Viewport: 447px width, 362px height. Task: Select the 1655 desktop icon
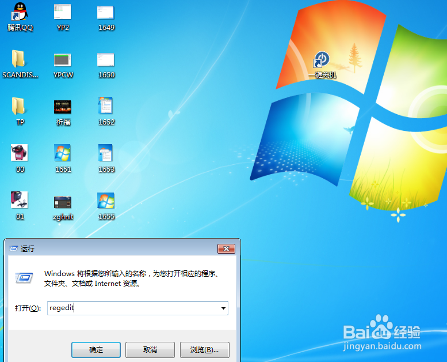click(x=106, y=206)
